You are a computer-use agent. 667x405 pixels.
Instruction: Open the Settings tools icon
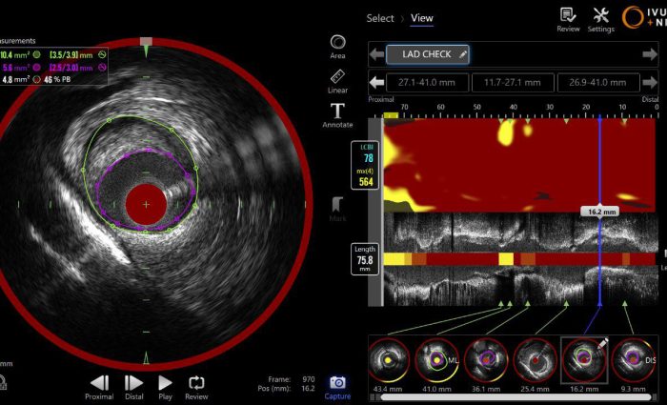coord(601,18)
